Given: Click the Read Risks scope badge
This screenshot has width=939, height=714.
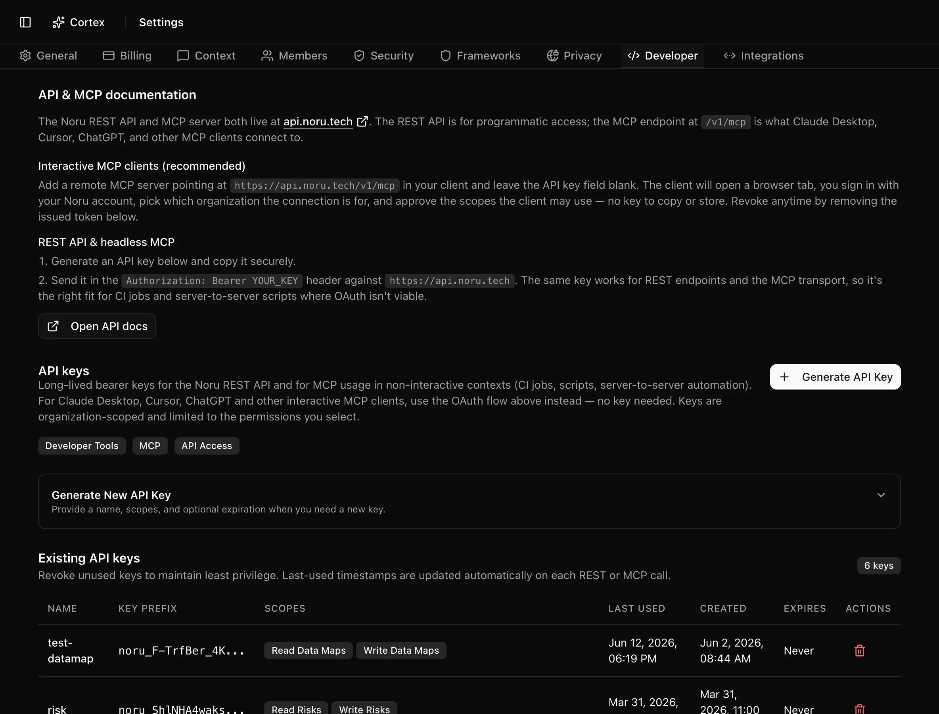Looking at the screenshot, I should coord(296,709).
